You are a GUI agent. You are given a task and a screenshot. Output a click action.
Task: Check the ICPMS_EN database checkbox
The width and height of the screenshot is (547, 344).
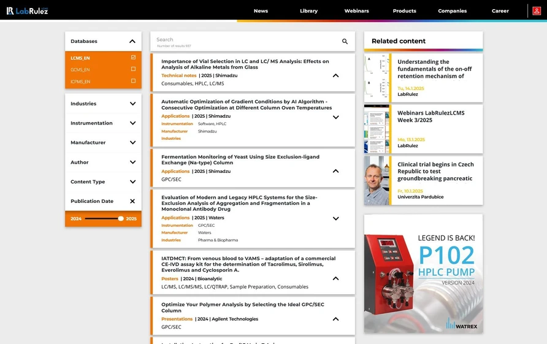(x=133, y=81)
